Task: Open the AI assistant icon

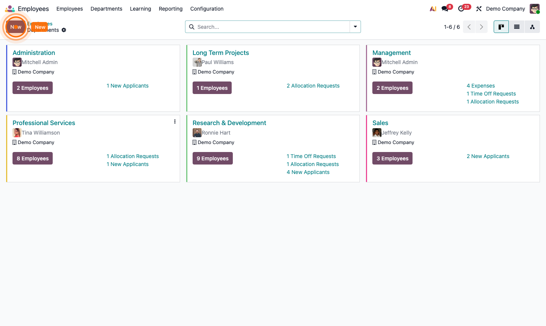Action: pyautogui.click(x=433, y=8)
